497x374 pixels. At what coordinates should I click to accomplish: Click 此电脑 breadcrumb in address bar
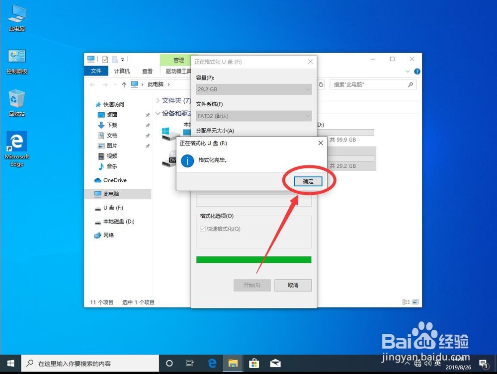click(x=155, y=84)
